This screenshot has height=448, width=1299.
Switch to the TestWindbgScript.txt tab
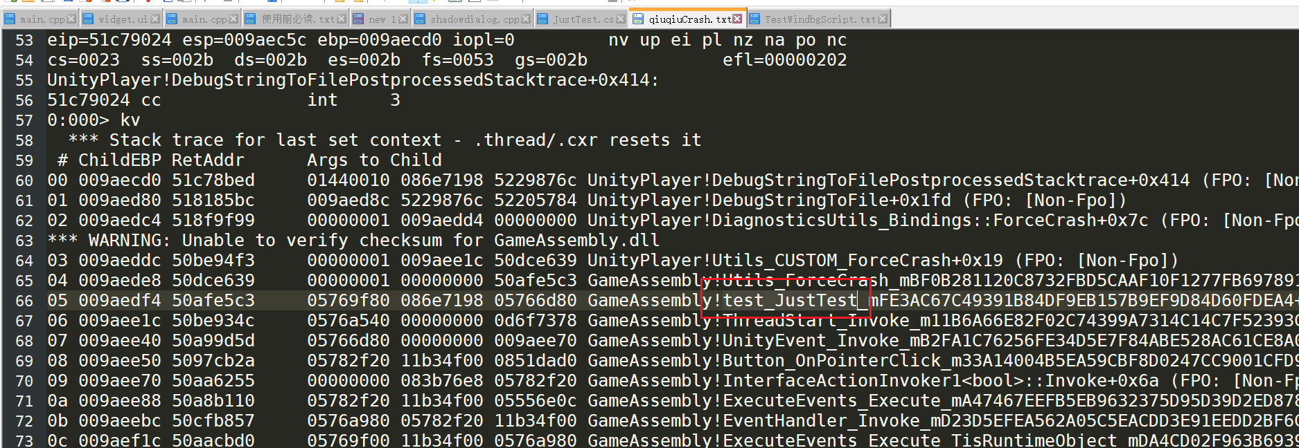[x=819, y=19]
